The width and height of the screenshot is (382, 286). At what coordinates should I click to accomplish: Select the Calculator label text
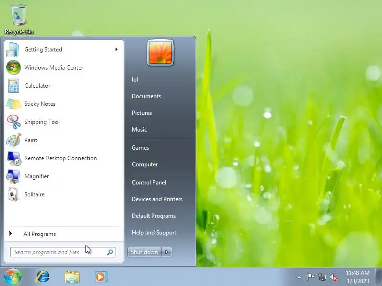click(37, 86)
